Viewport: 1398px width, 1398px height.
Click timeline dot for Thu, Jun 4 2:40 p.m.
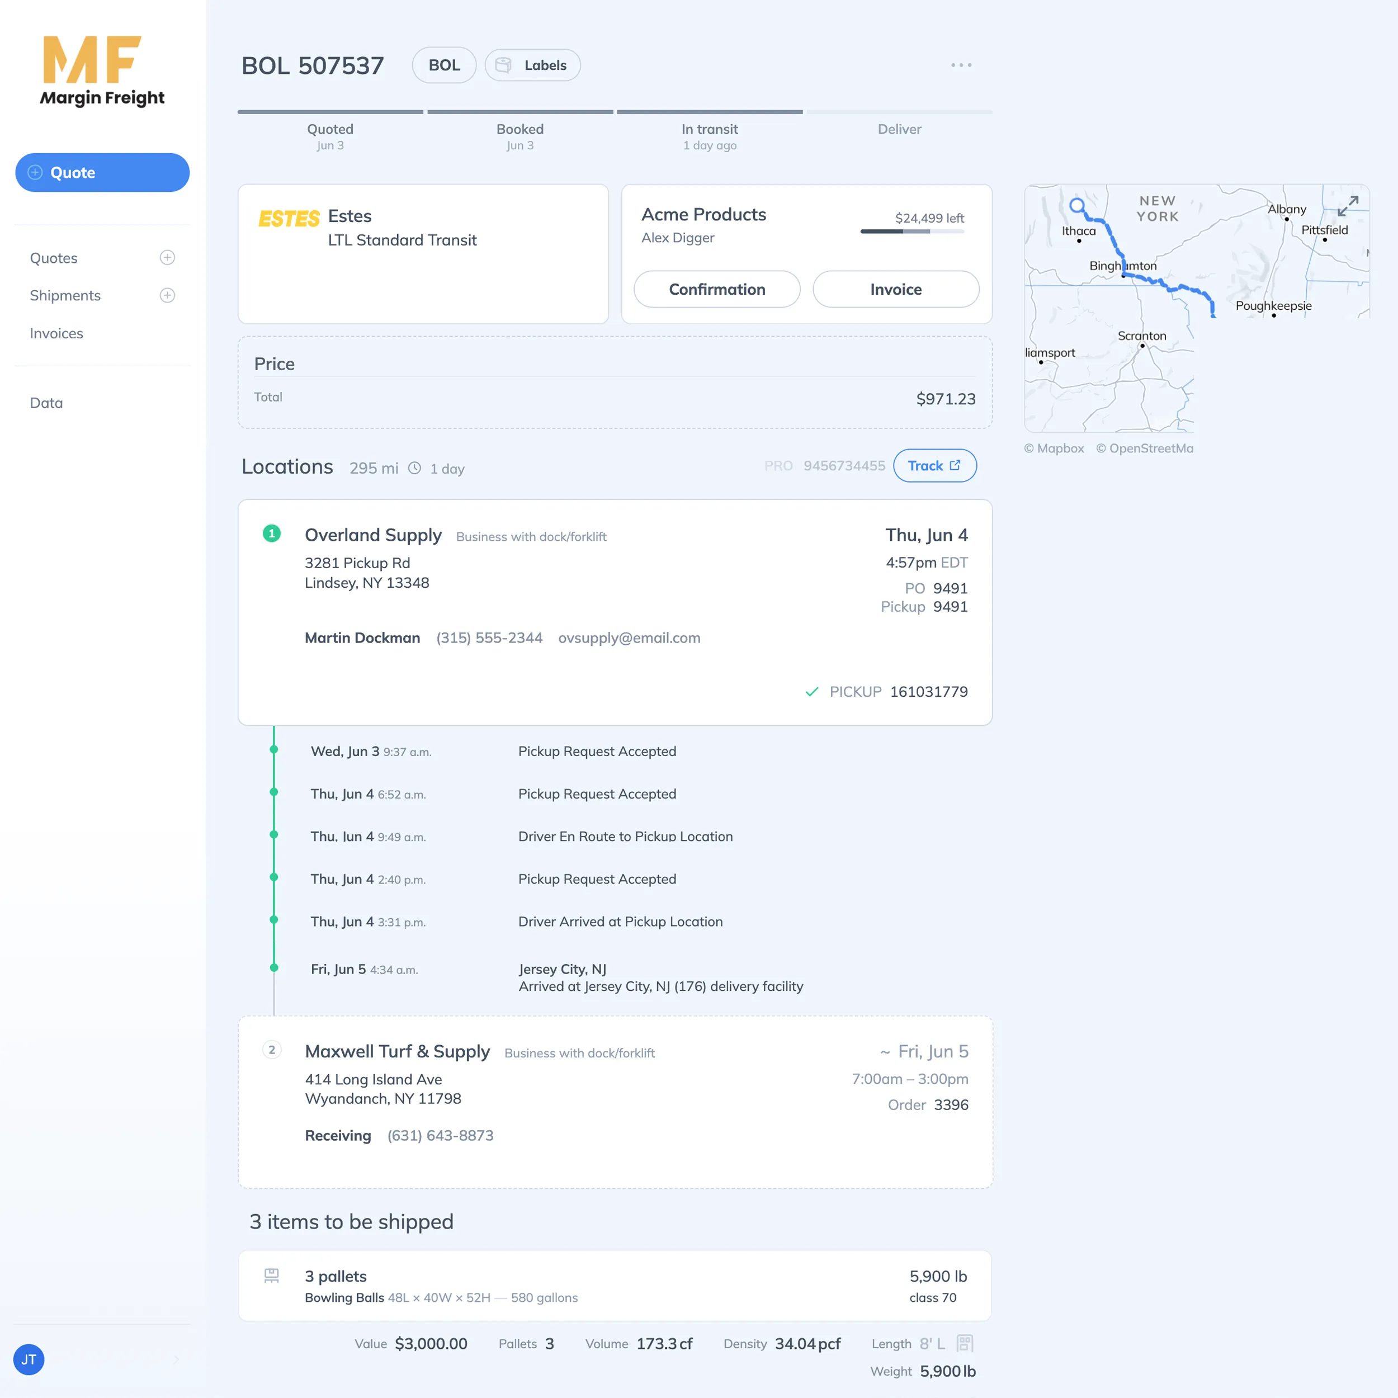click(x=274, y=878)
